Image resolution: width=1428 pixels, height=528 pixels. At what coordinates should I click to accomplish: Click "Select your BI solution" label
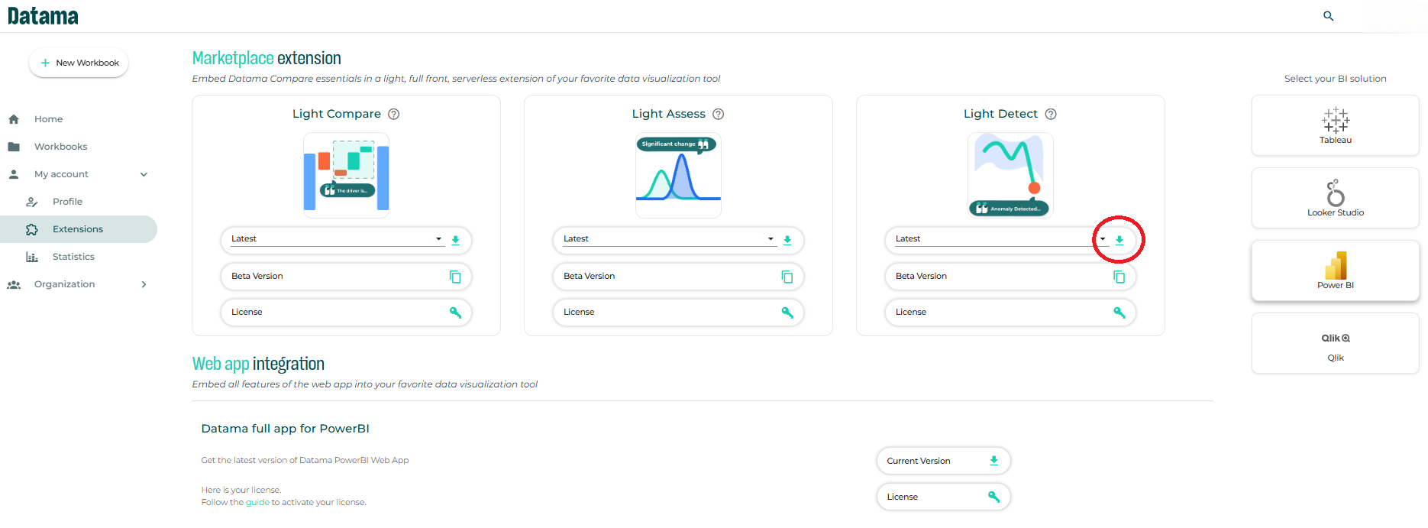(1336, 79)
